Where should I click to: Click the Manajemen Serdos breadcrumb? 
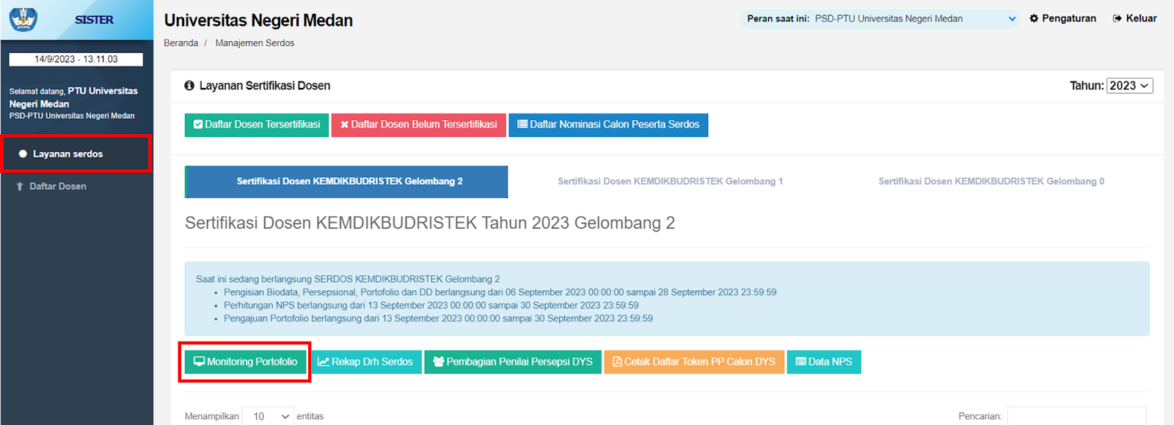tap(255, 43)
